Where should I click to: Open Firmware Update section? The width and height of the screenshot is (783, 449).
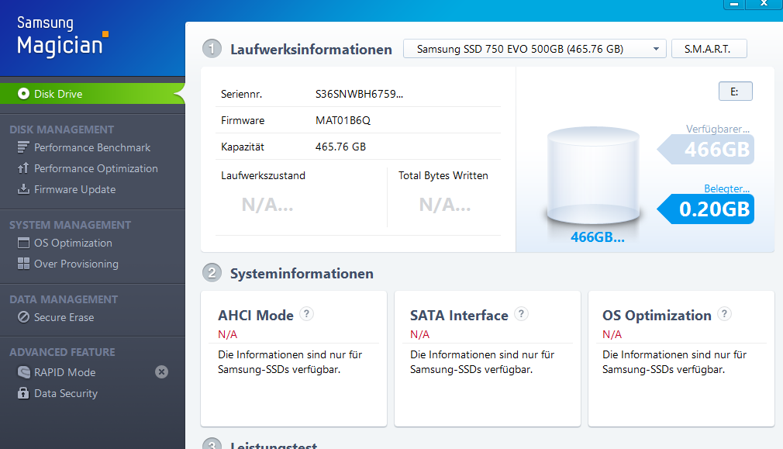[74, 189]
